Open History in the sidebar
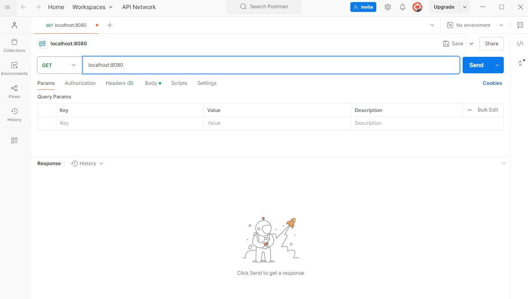The image size is (528, 299). point(14,114)
